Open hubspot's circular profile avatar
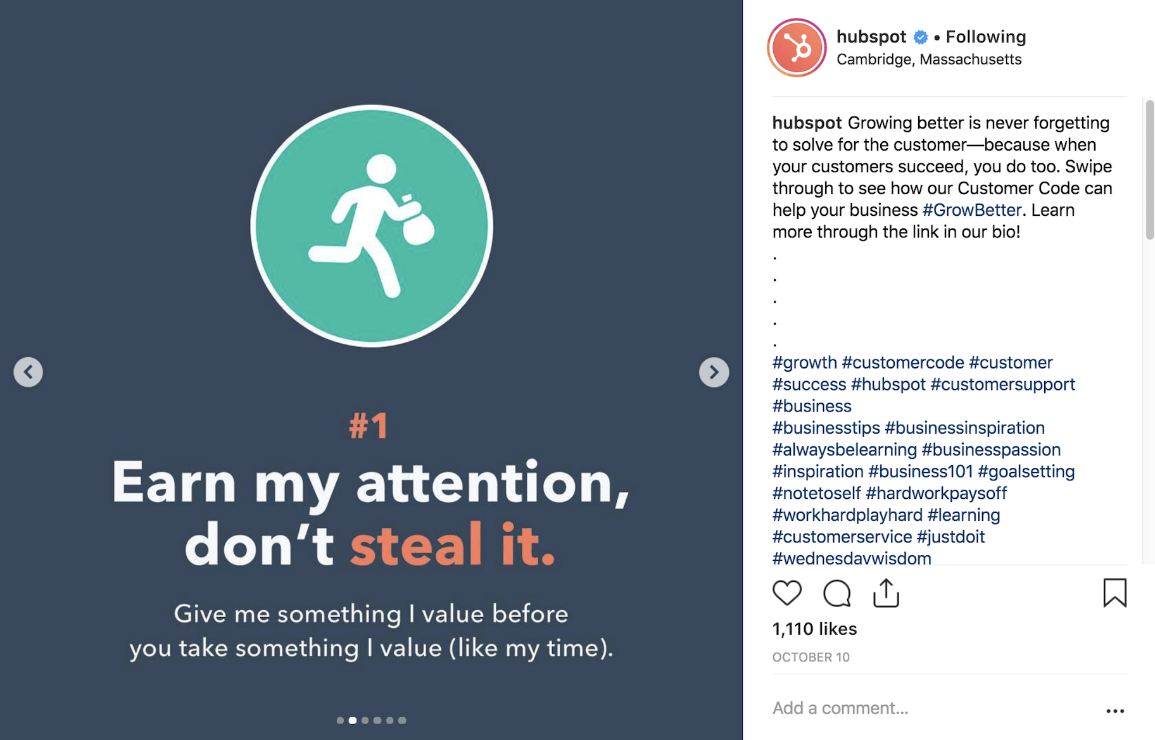1155x740 pixels. tap(796, 47)
